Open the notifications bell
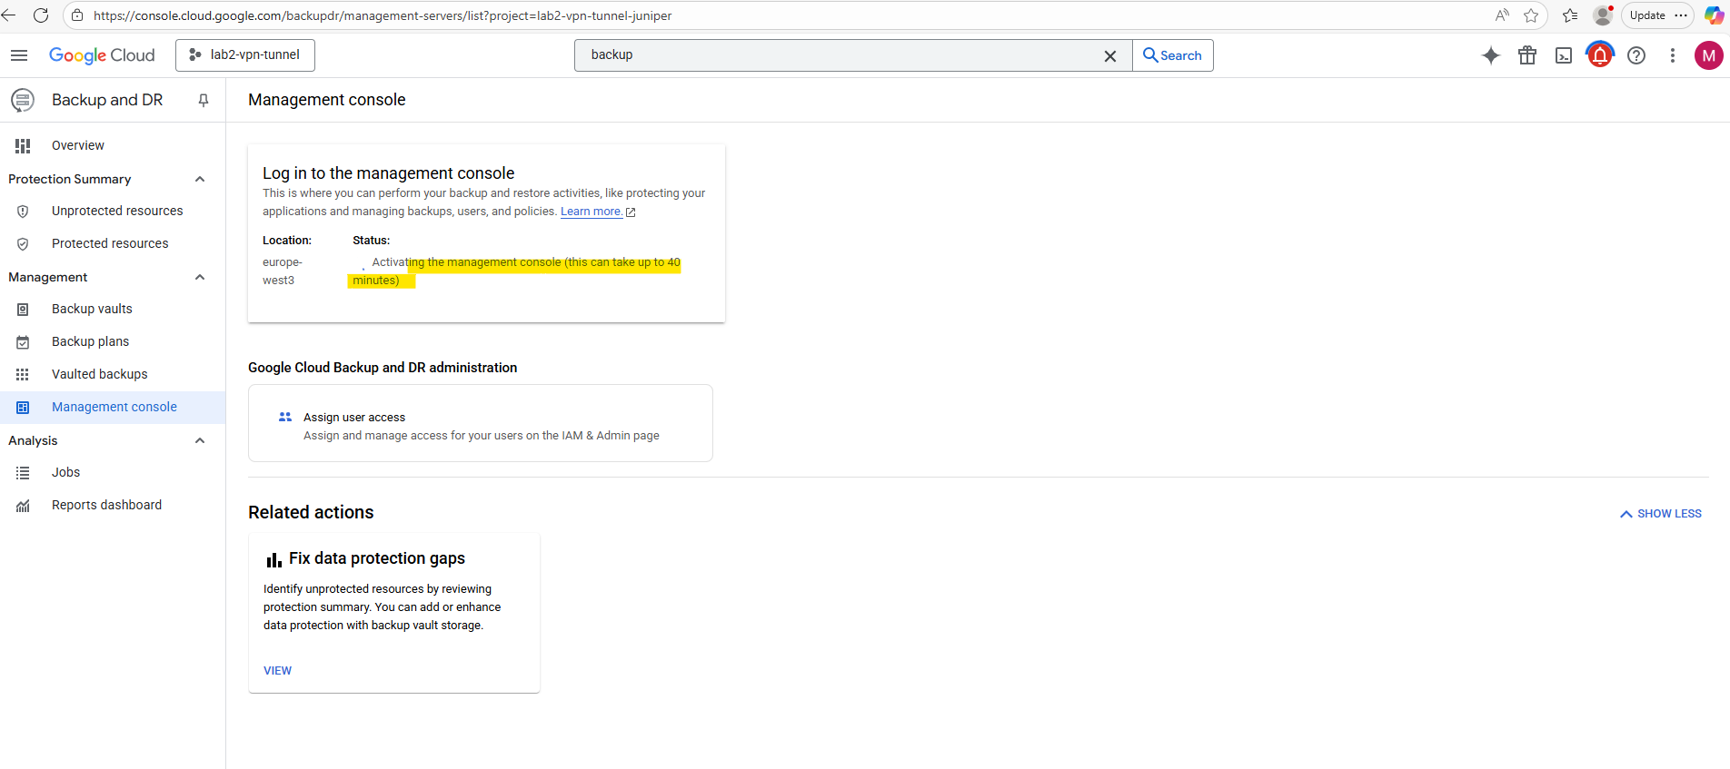The height and width of the screenshot is (769, 1730). 1600,55
